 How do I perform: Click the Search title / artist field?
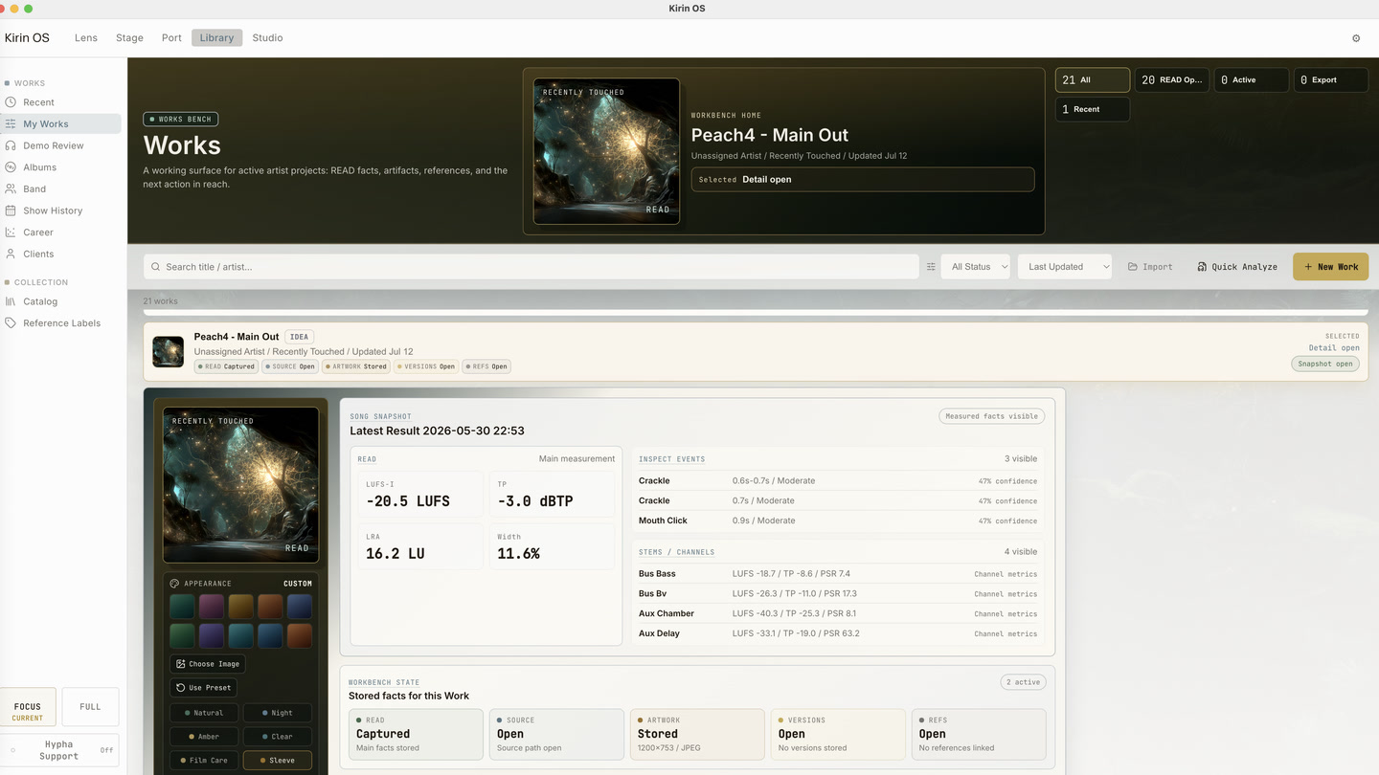point(531,267)
